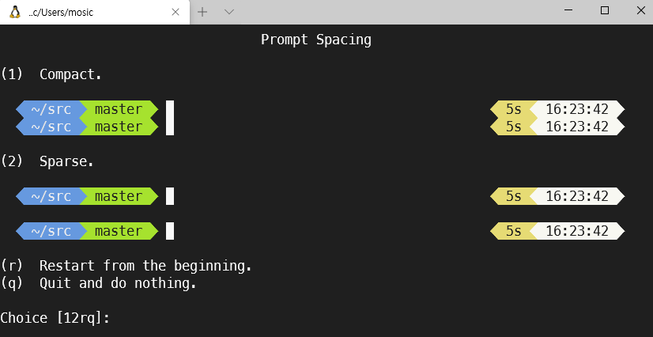Open a new terminal tab
The width and height of the screenshot is (653, 337).
point(202,12)
